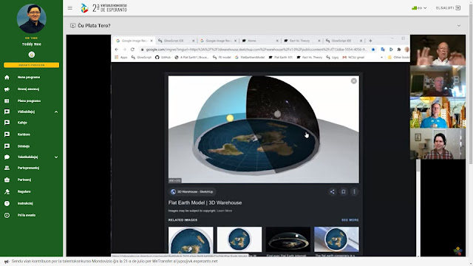This screenshot has height=266, width=473.
Task: Collapse the Vidbabilejoj section chevron
Action: click(56, 112)
